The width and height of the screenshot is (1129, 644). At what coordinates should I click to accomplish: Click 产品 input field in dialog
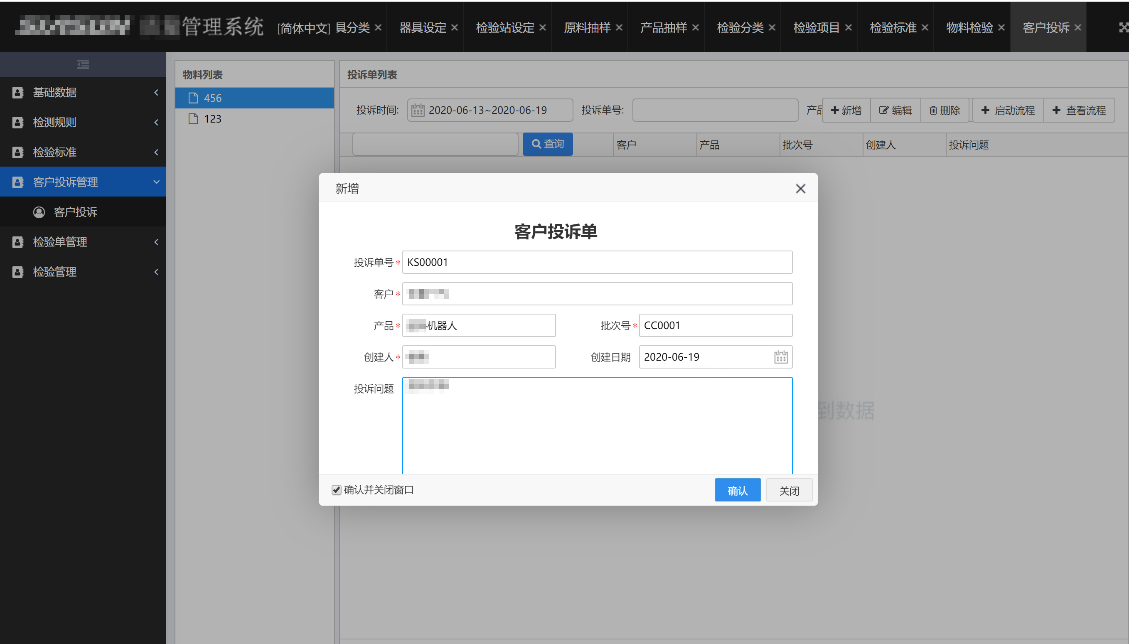pos(479,326)
